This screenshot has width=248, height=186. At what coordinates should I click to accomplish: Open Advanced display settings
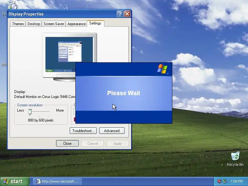click(x=112, y=131)
